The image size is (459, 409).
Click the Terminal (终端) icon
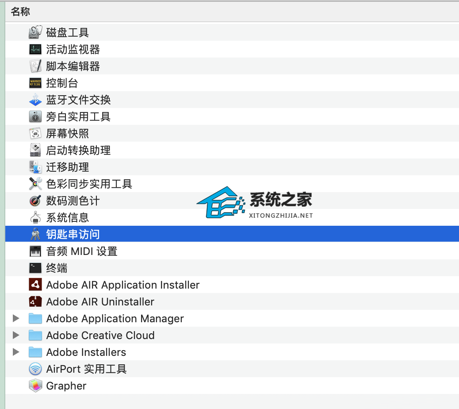pos(35,268)
